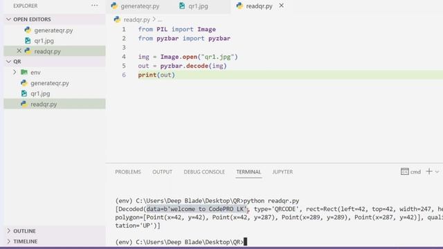
Task: Click the highlighted 'welcome to CodePRO LK' output
Action: [208, 209]
